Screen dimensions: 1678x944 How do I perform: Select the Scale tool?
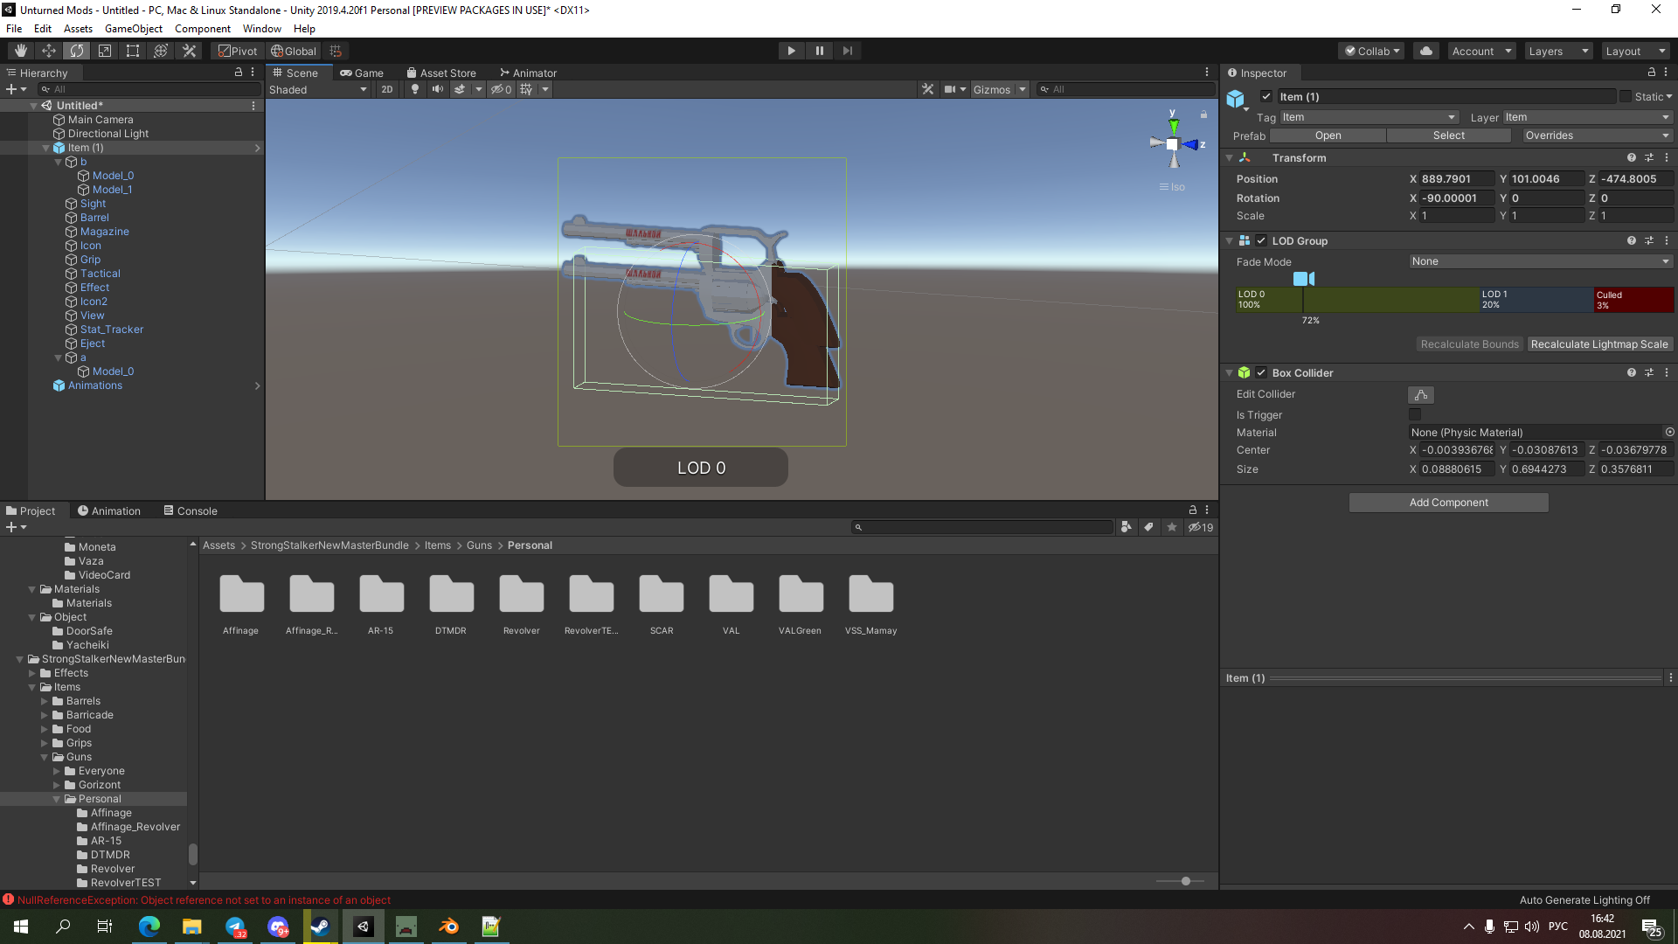tap(104, 50)
